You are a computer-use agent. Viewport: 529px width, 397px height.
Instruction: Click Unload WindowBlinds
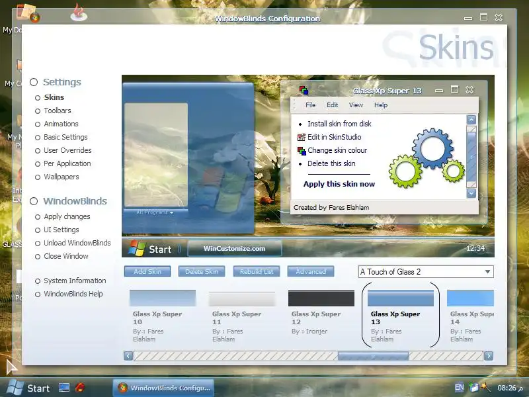[x=77, y=243]
